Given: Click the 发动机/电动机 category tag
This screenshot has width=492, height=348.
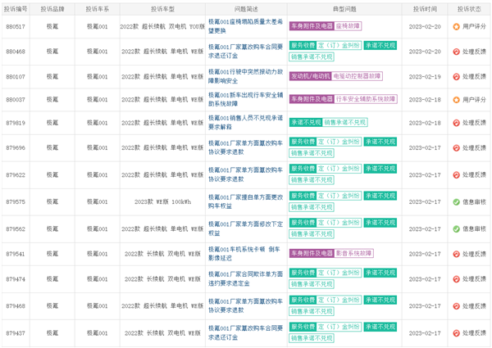Looking at the screenshot, I should tap(309, 76).
